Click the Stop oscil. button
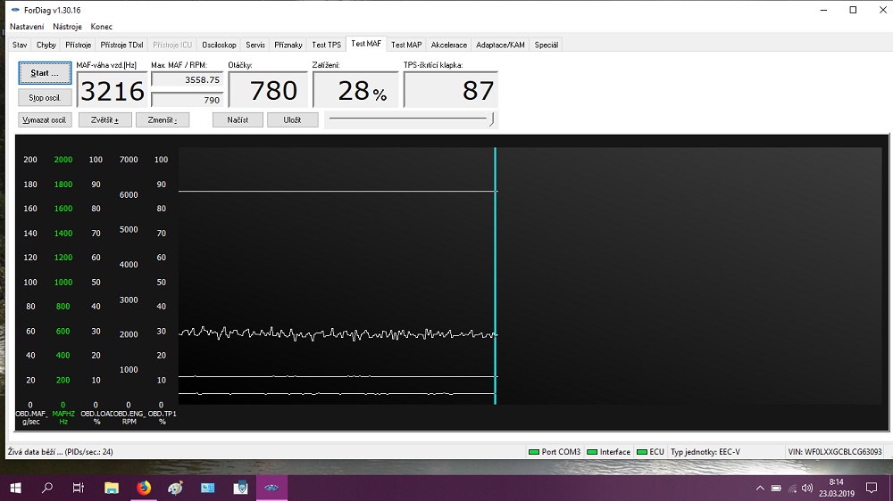The width and height of the screenshot is (893, 501). point(45,97)
